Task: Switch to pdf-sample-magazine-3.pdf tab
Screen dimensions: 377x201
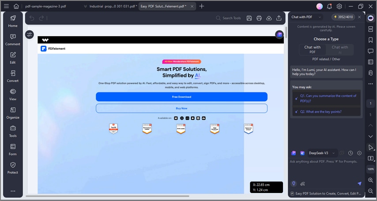Action: tap(45, 7)
